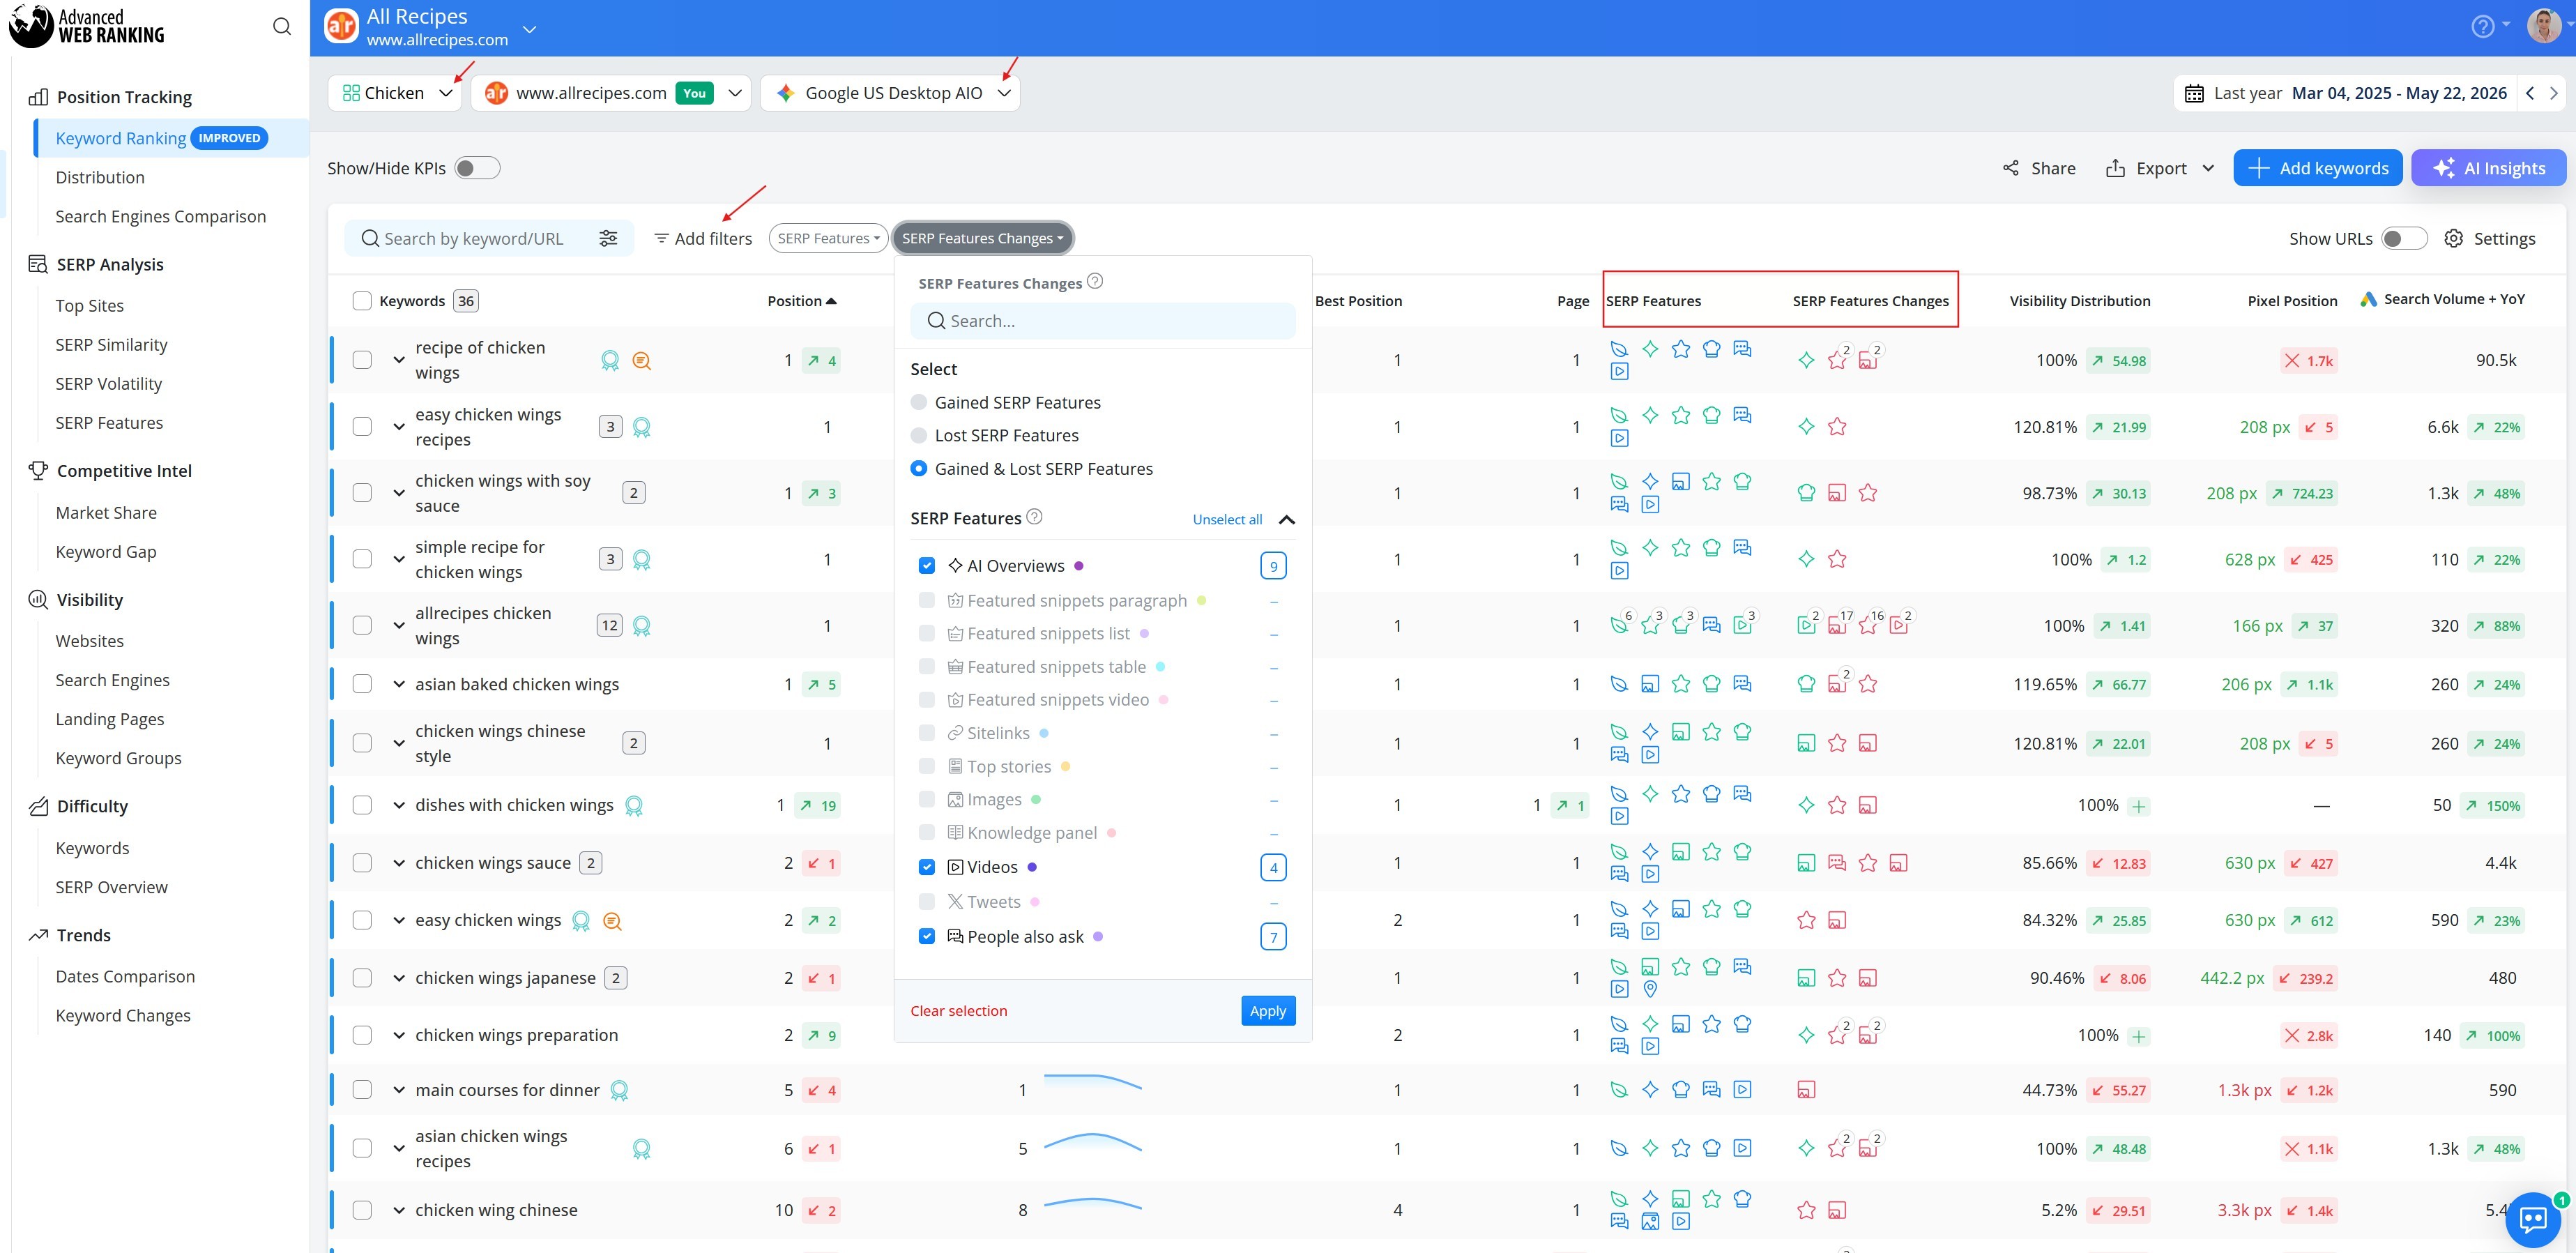Open Google US Desktop AIO search engine dropdown
Image resolution: width=2576 pixels, height=1253 pixels.
[890, 93]
